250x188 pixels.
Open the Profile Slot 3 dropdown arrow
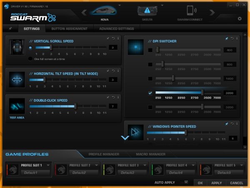pos(145,165)
